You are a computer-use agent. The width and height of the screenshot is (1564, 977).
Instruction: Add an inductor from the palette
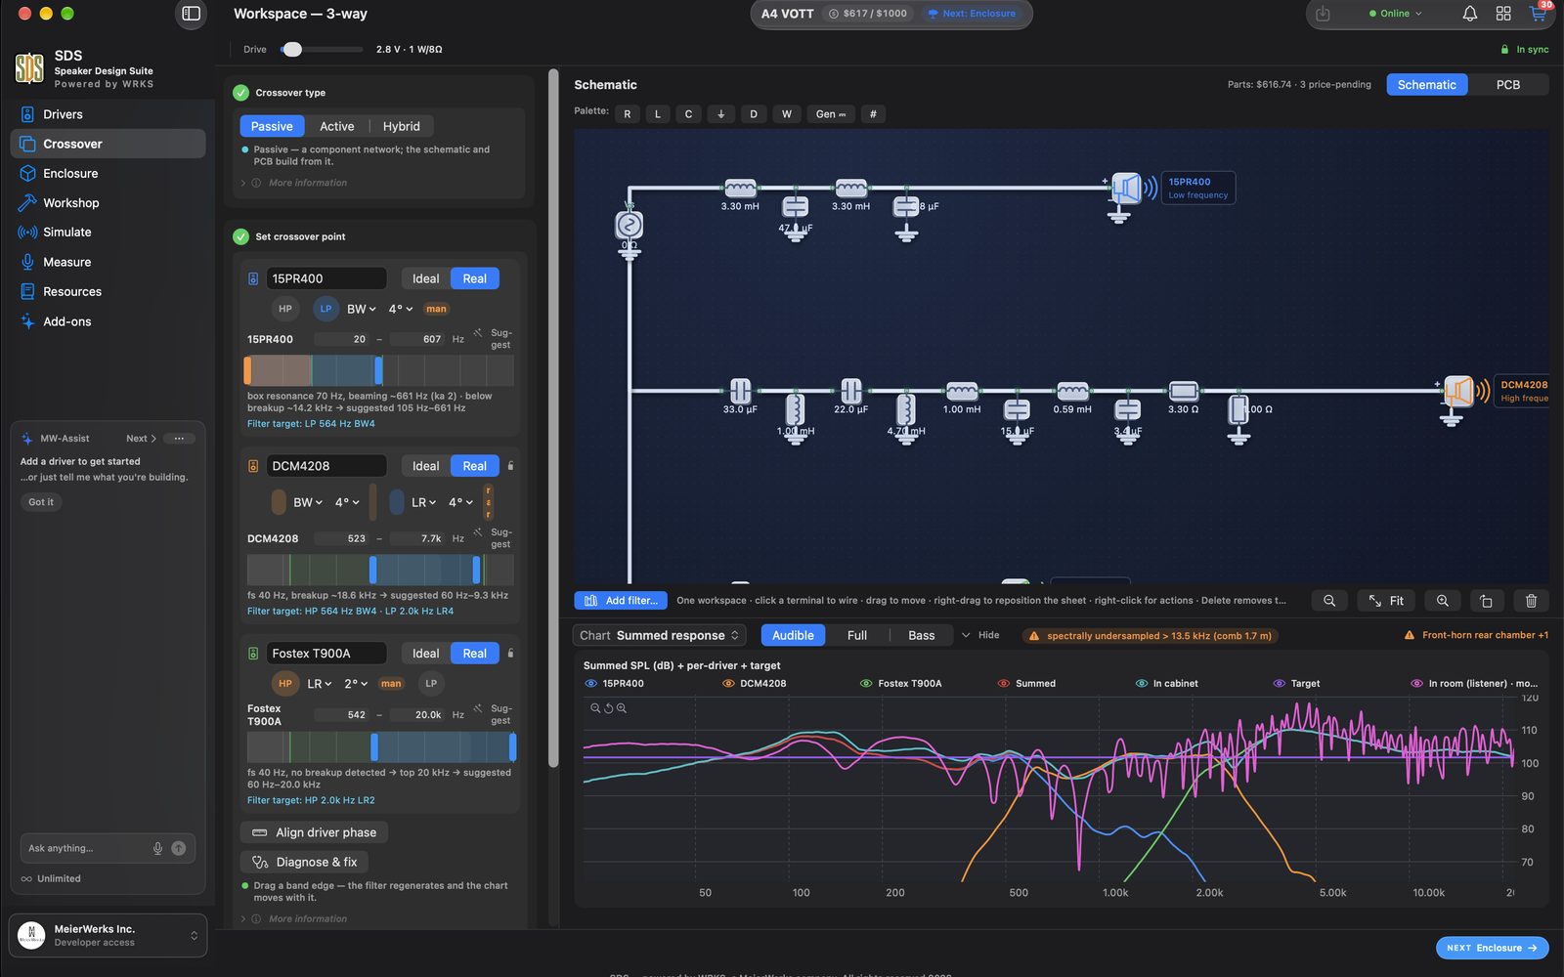658,114
